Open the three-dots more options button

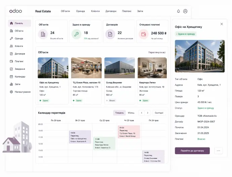pyautogui.click(x=218, y=151)
